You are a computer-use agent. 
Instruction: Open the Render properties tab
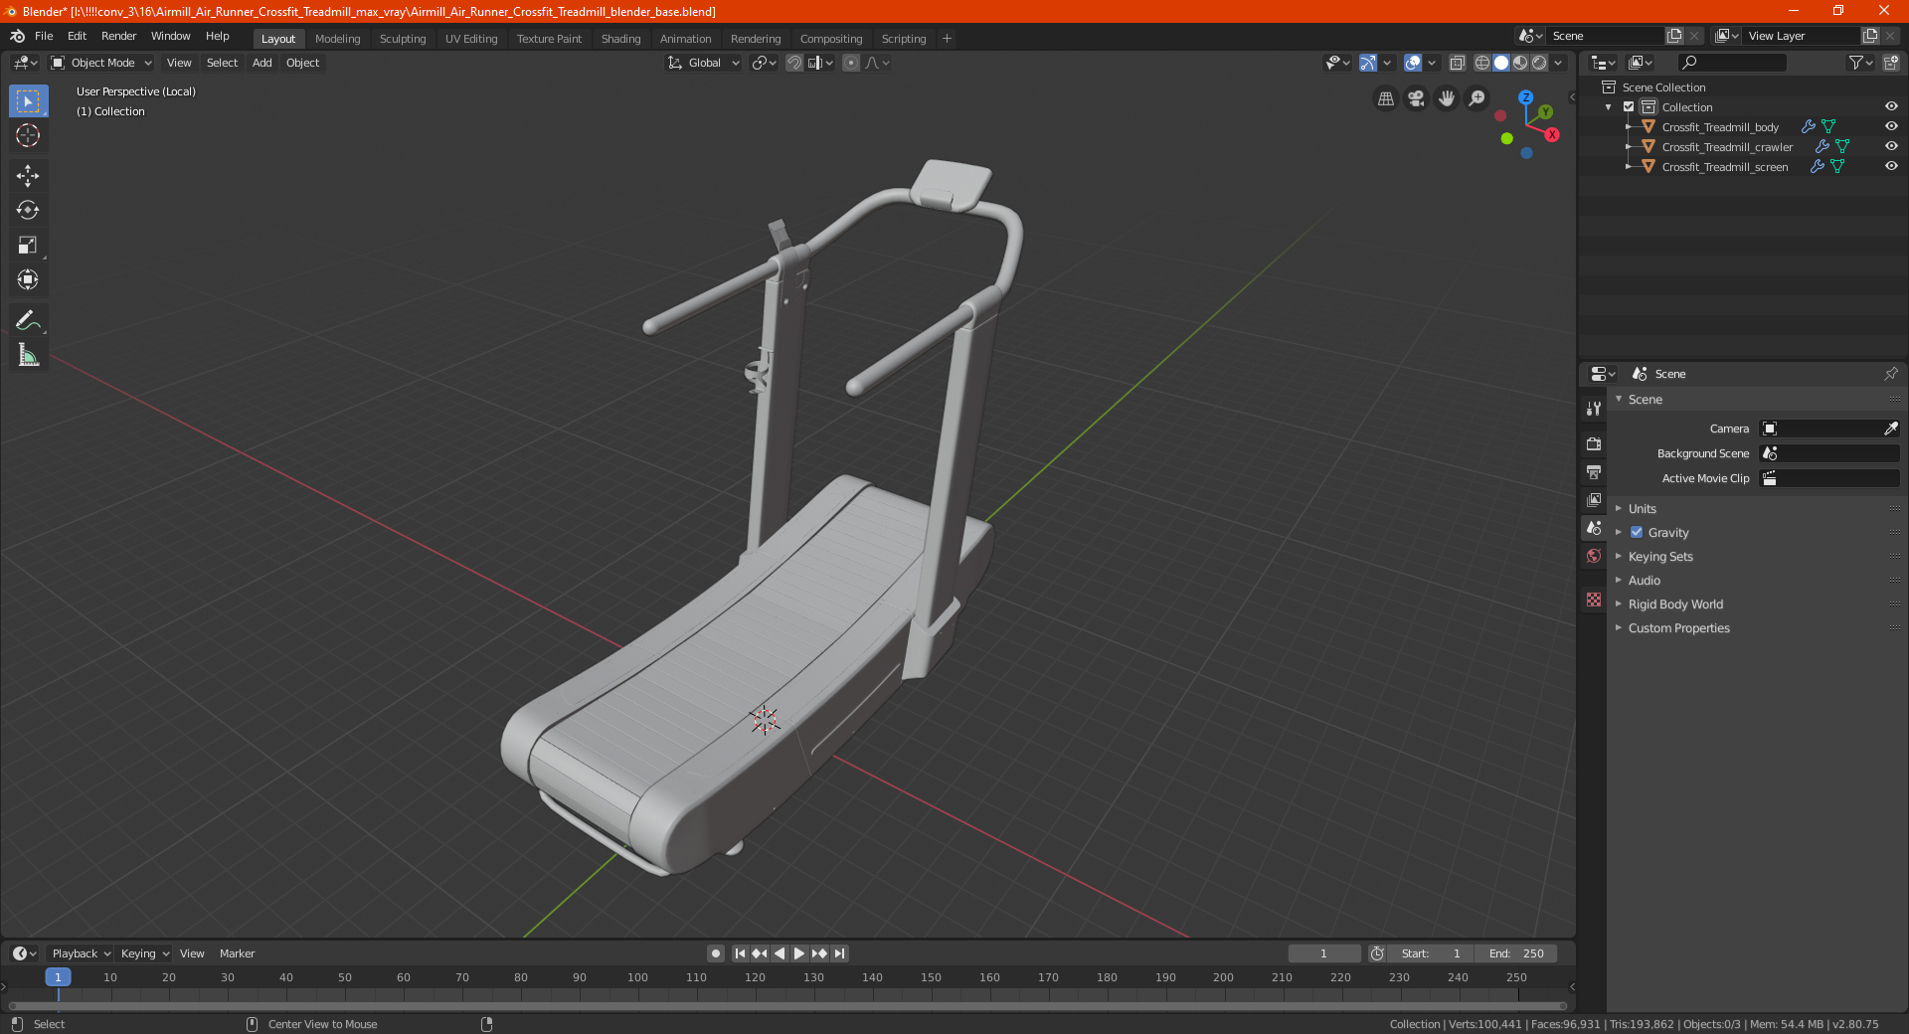pos(1594,443)
